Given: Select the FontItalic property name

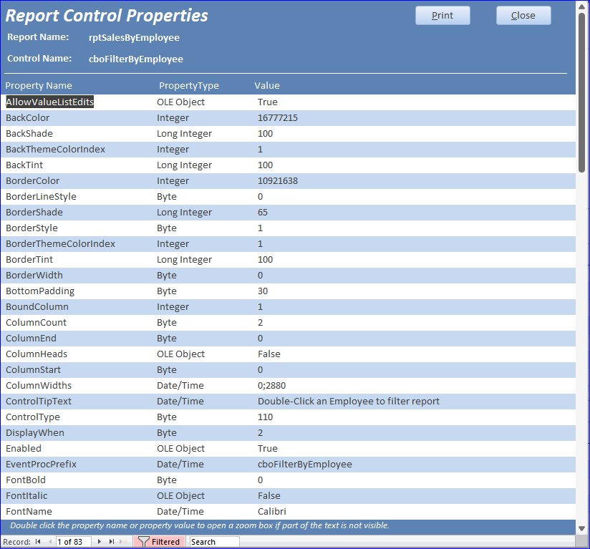Looking at the screenshot, I should click(26, 497).
